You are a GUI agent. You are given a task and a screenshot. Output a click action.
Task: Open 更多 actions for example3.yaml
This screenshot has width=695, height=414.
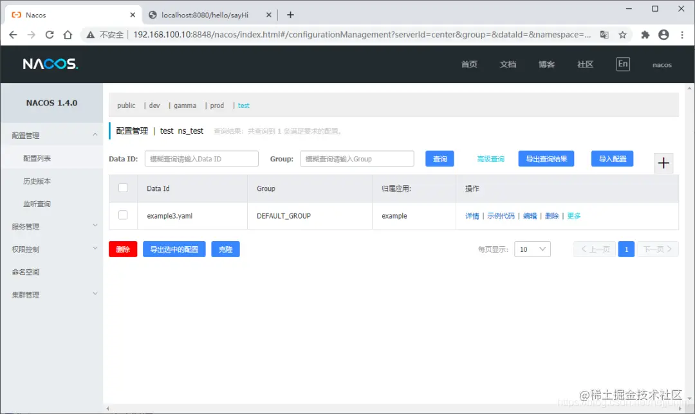point(574,215)
